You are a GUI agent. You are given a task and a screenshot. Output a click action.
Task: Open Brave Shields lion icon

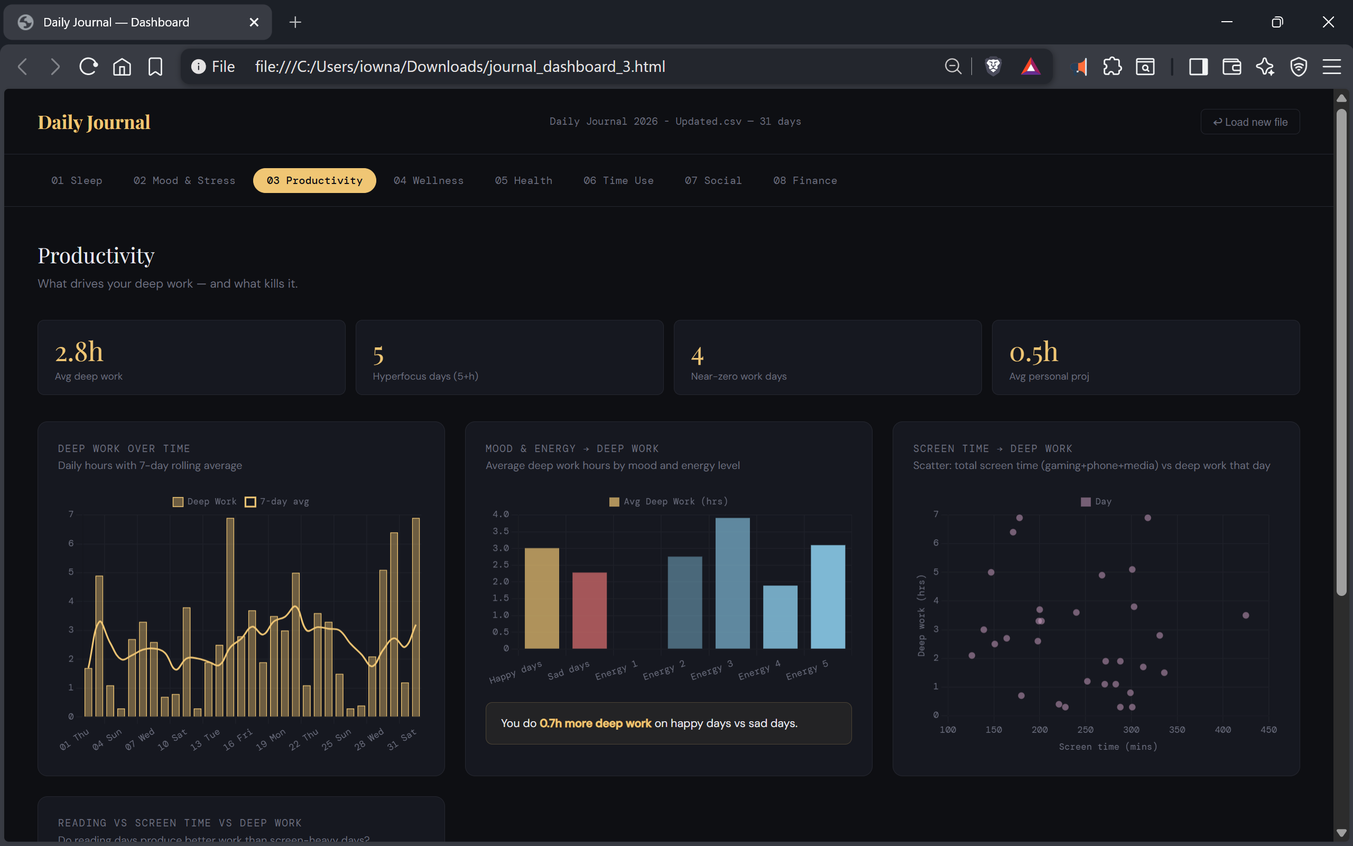993,67
